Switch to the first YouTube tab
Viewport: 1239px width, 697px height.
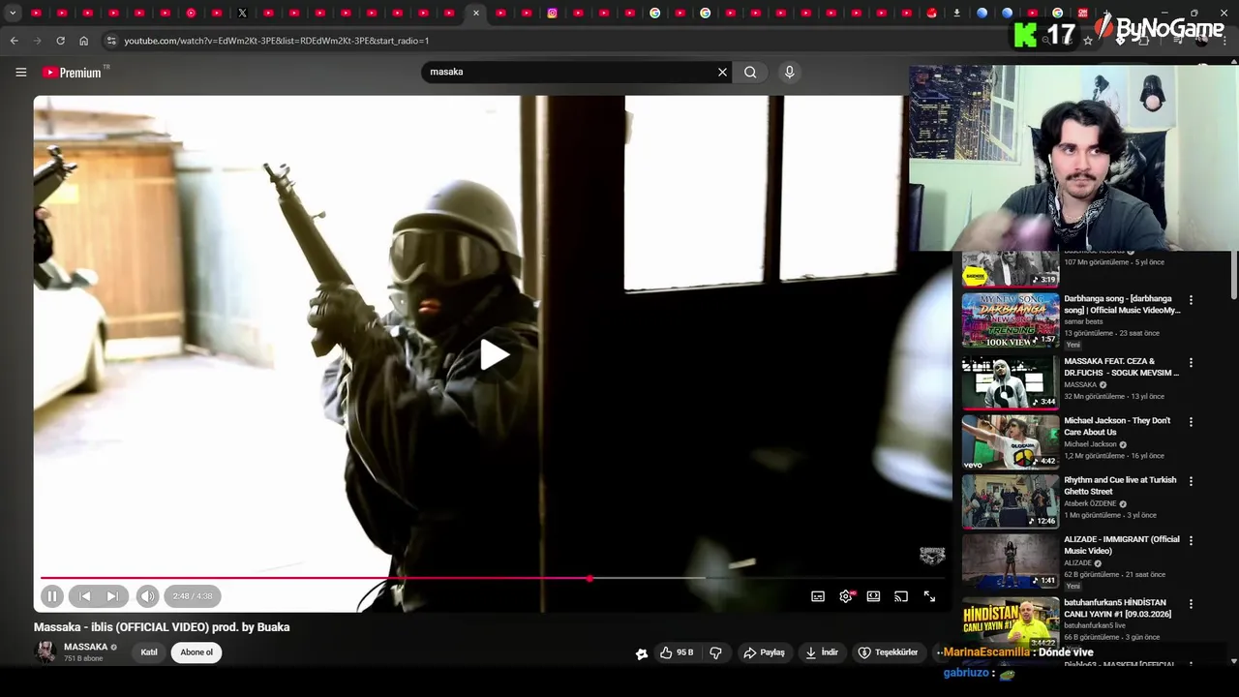coord(37,13)
